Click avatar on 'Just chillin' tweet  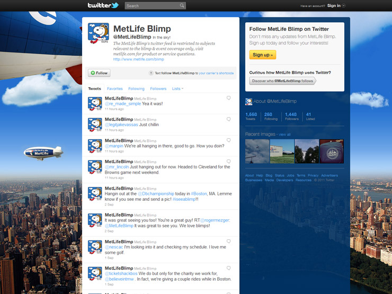pos(95,124)
